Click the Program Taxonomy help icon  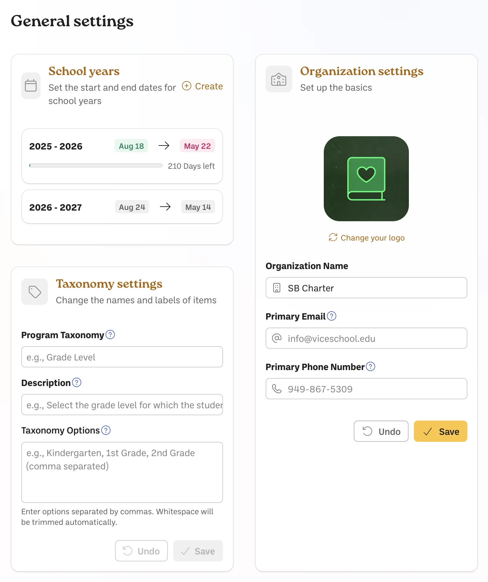[110, 335]
